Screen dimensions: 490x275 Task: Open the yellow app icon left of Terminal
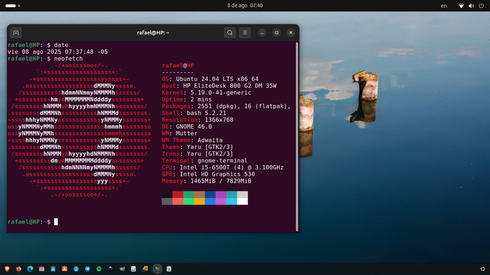[x=145, y=269]
